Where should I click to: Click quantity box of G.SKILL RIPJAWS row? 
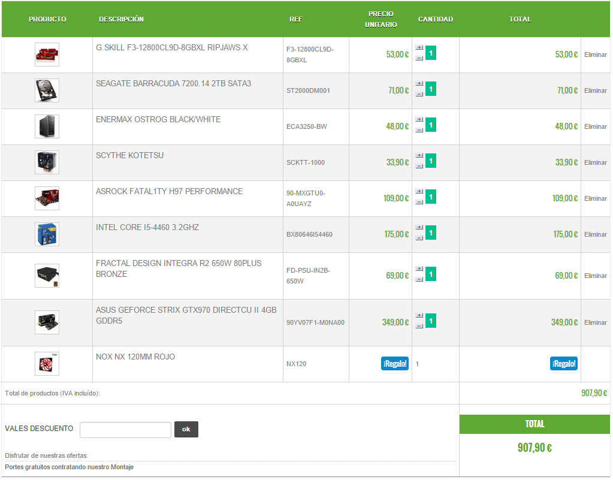click(431, 53)
